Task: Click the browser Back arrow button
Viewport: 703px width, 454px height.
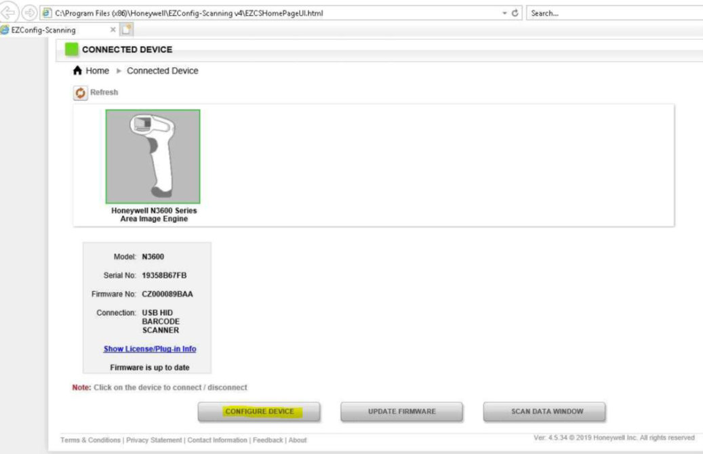Action: coord(9,12)
